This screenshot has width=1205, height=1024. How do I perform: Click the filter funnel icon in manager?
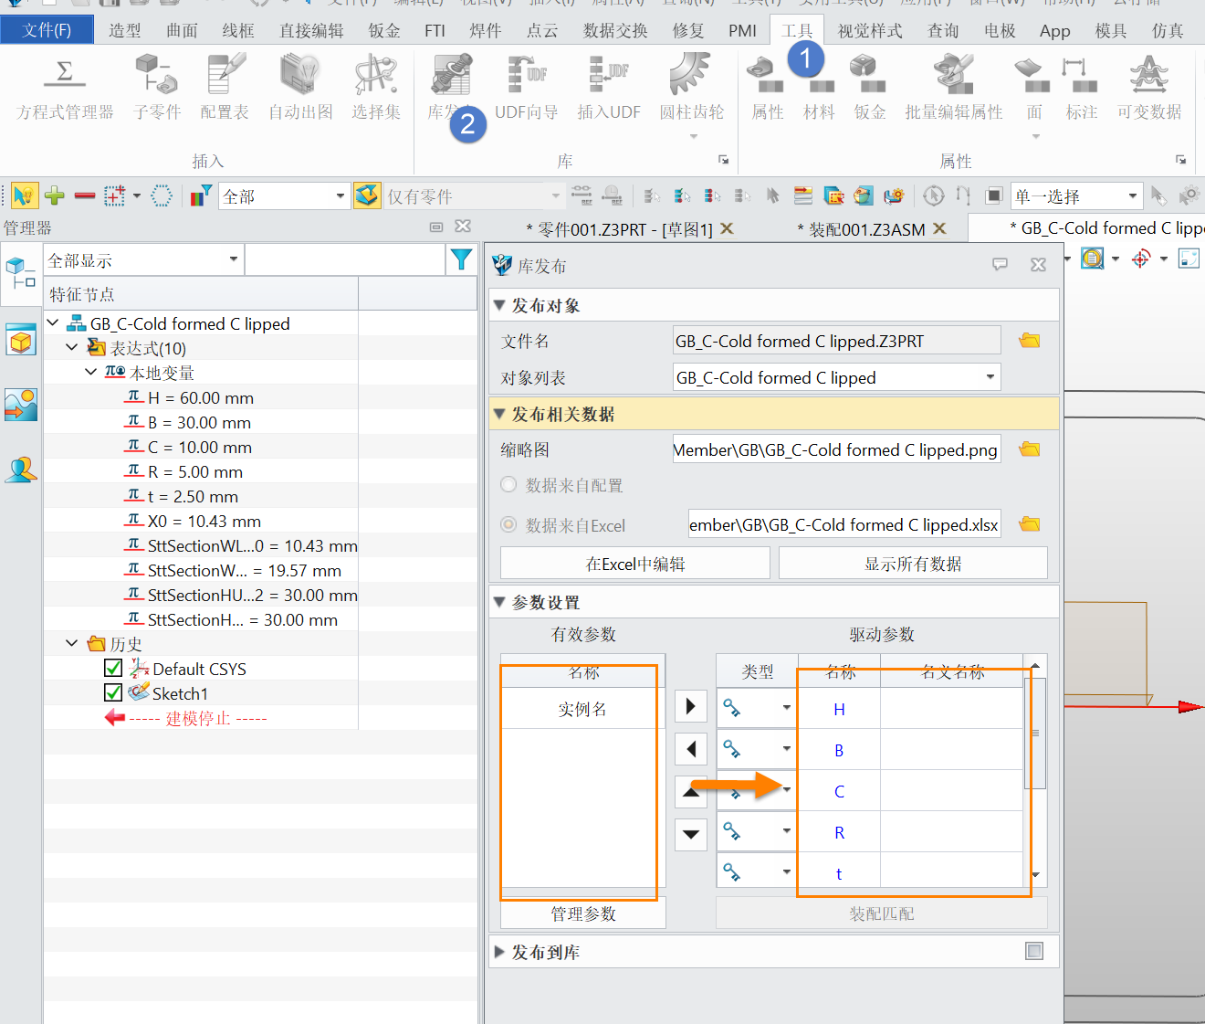point(461,260)
